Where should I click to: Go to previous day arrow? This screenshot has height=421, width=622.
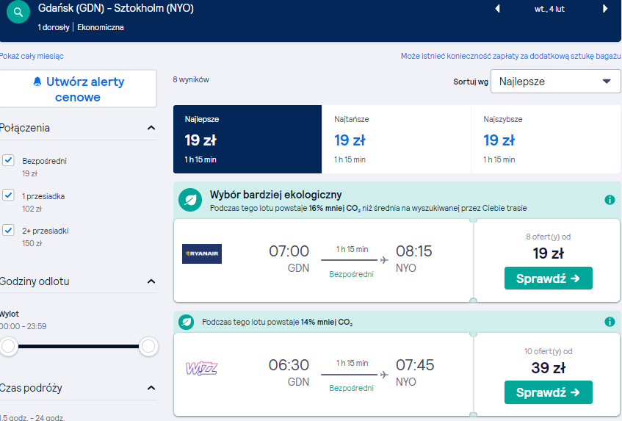pos(497,9)
